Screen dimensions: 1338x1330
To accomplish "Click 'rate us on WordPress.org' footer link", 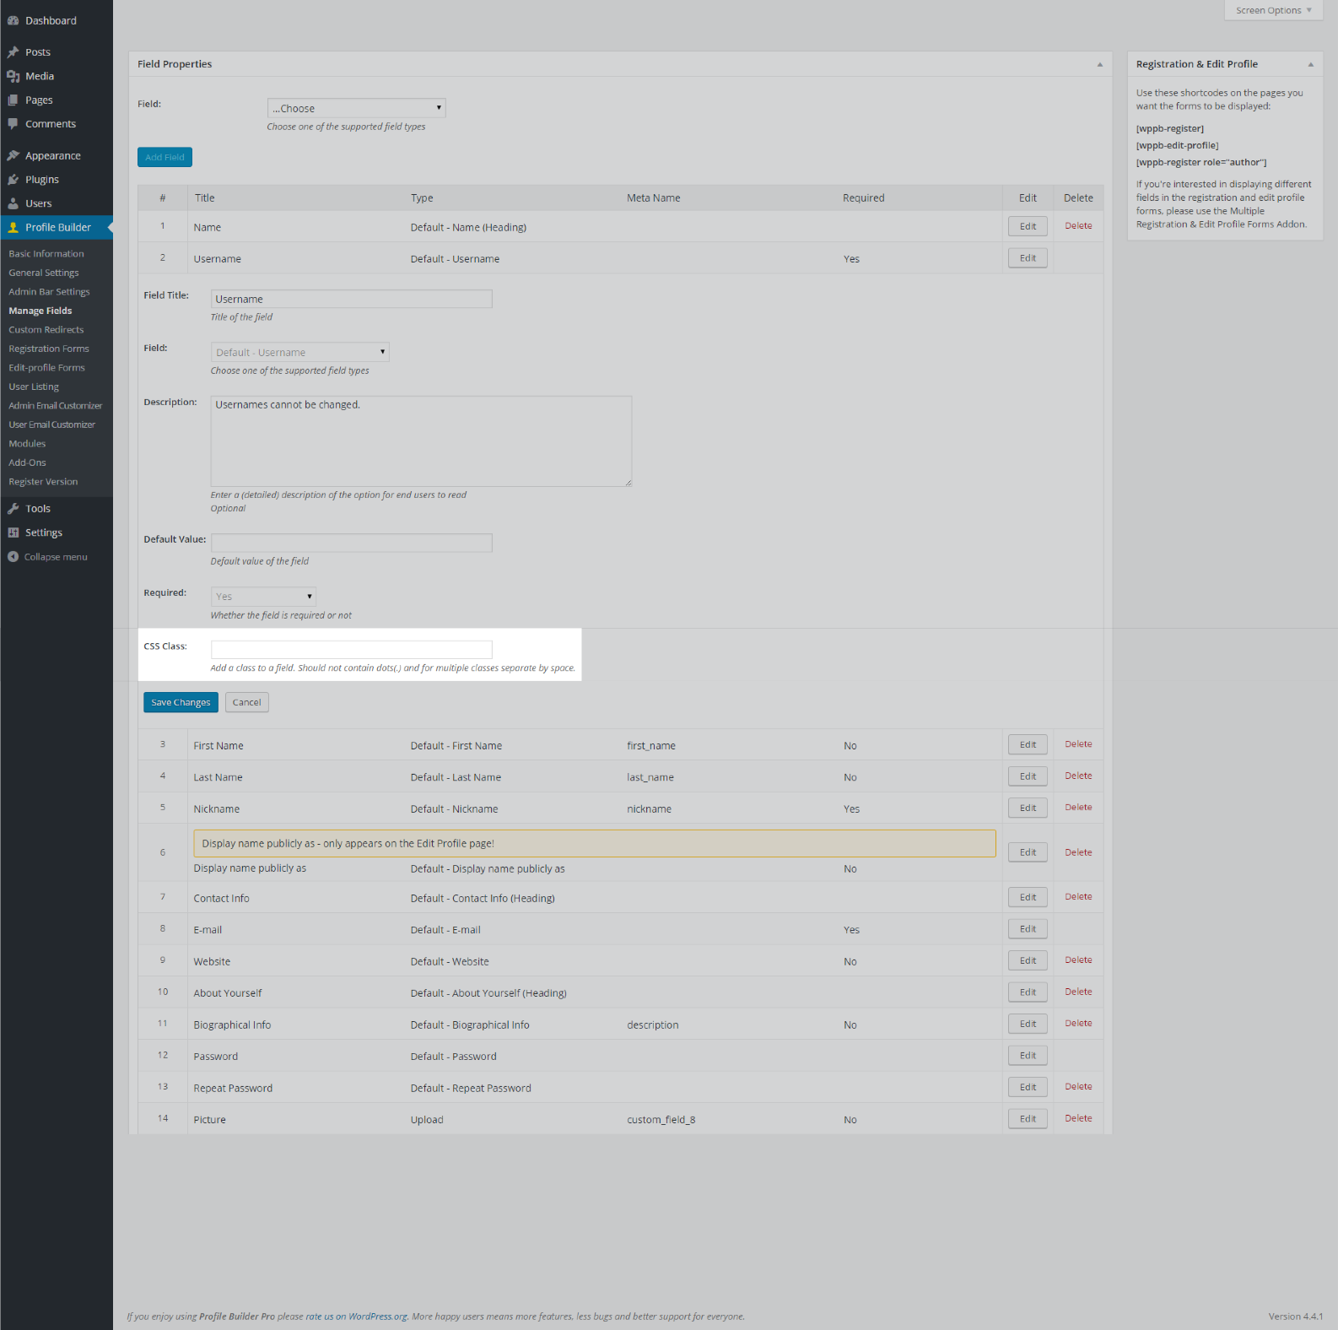I will [x=356, y=1316].
